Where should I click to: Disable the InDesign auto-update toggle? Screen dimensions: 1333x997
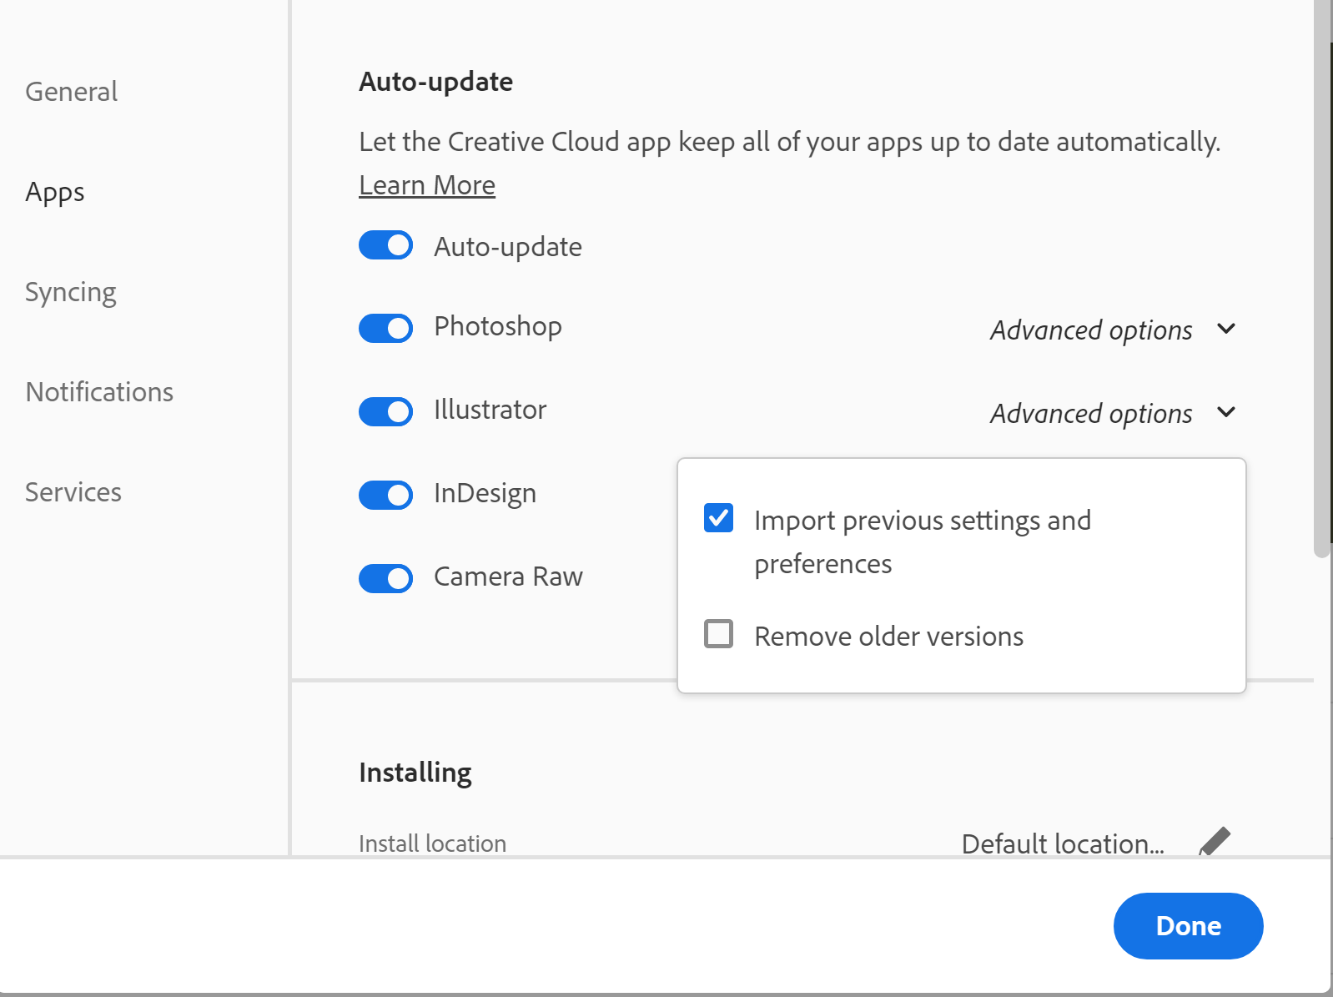coord(385,495)
